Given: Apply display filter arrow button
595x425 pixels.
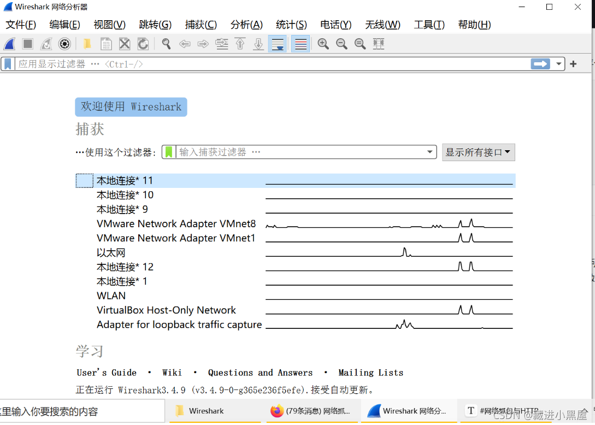Looking at the screenshot, I should coord(540,64).
